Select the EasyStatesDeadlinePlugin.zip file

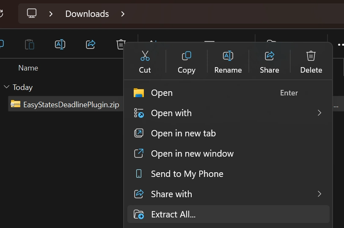(x=71, y=104)
